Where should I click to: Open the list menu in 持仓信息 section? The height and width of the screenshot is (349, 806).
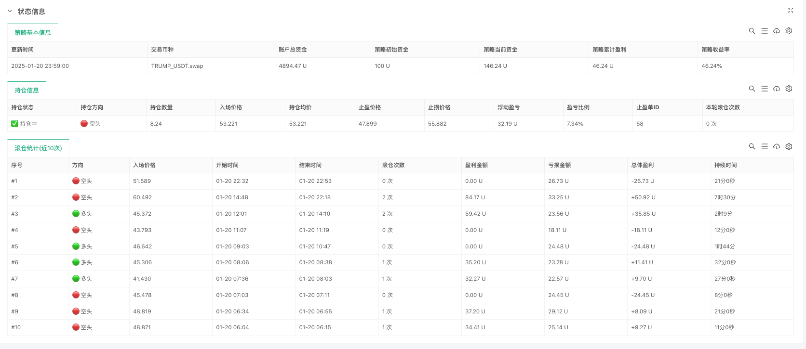(x=765, y=89)
